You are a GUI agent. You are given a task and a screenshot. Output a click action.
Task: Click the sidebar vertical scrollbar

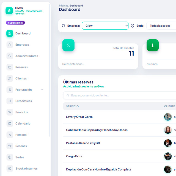point(50,70)
